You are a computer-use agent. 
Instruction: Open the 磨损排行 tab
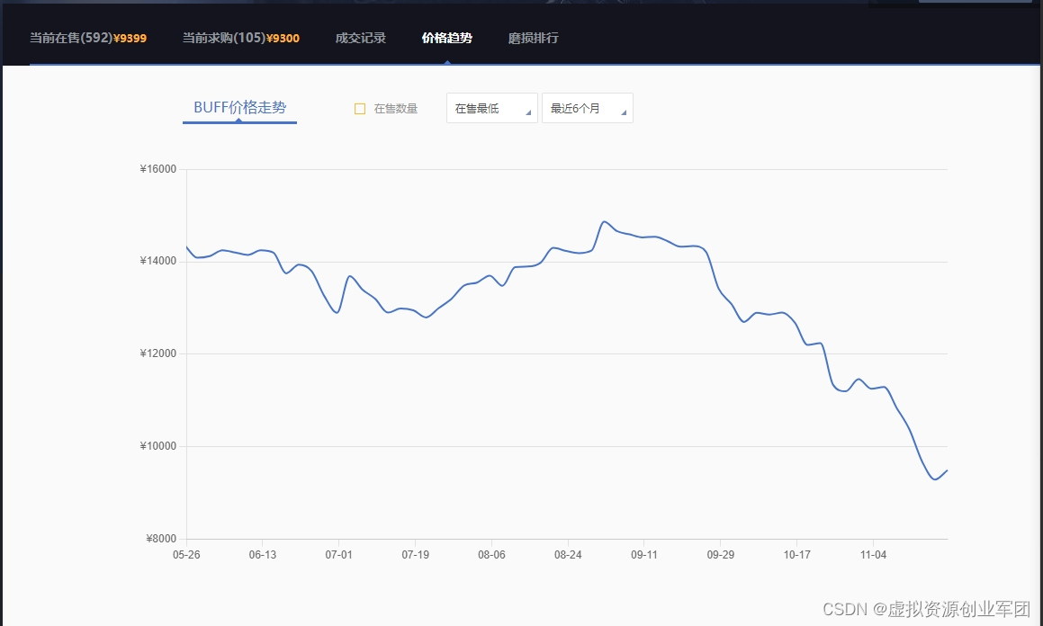point(534,38)
